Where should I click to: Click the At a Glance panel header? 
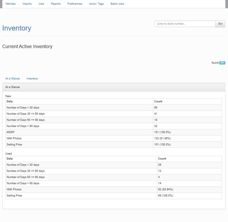13,87
